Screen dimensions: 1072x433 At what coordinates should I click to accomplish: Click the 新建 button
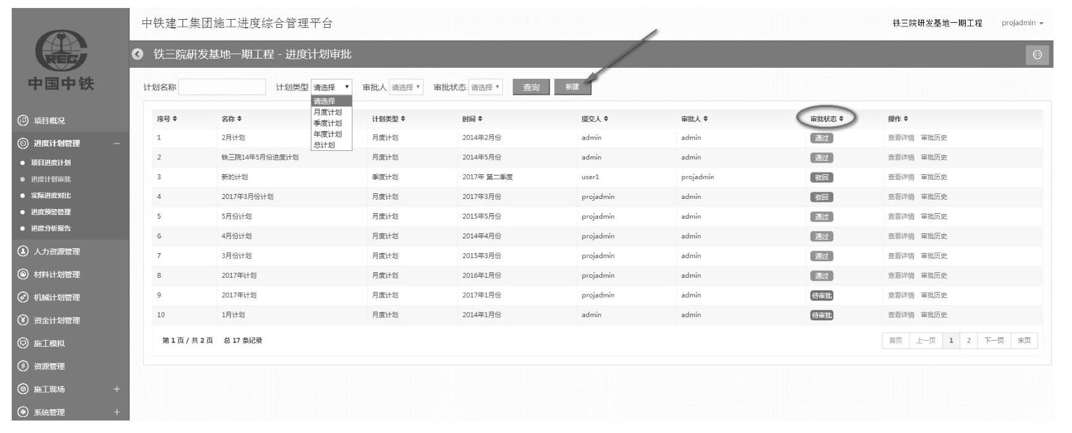tap(573, 87)
